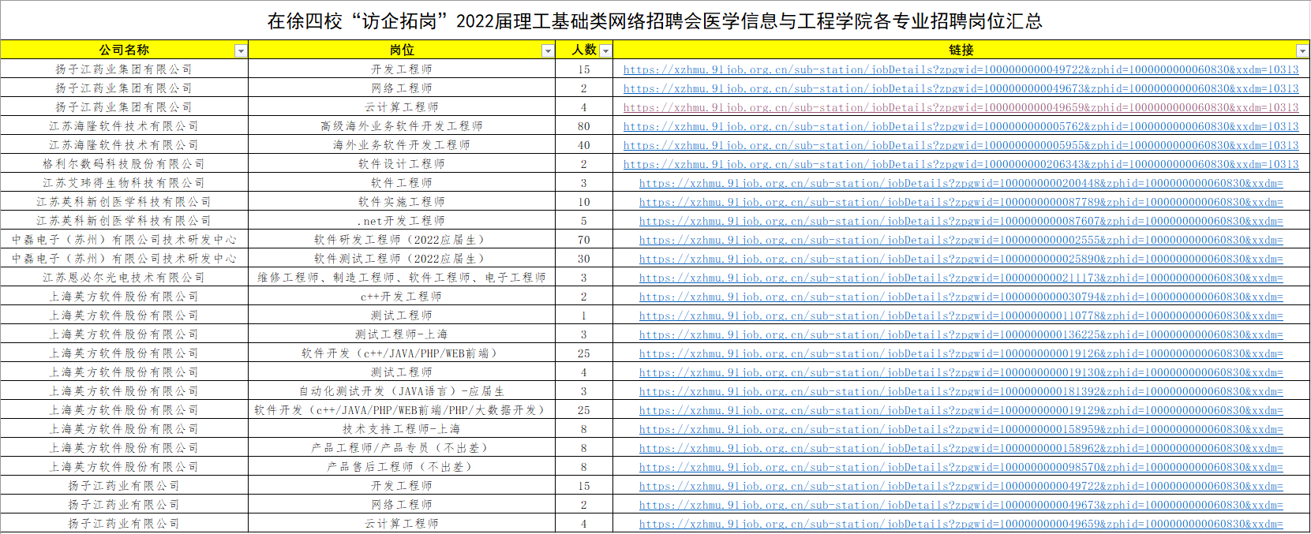The height and width of the screenshot is (534, 1311).
Task: Open the .net开发工程师 job link
Action: [x=961, y=221]
